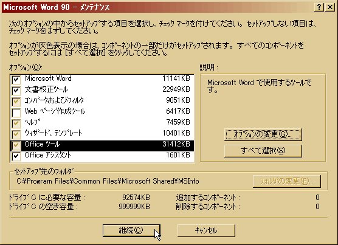
Task: Click the すべて選択 button
Action: pyautogui.click(x=263, y=151)
